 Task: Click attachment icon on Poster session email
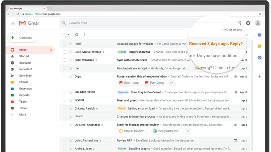point(235,76)
